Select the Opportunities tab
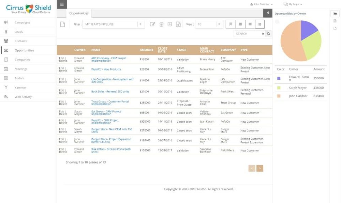The image size is (341, 203). (79, 13)
